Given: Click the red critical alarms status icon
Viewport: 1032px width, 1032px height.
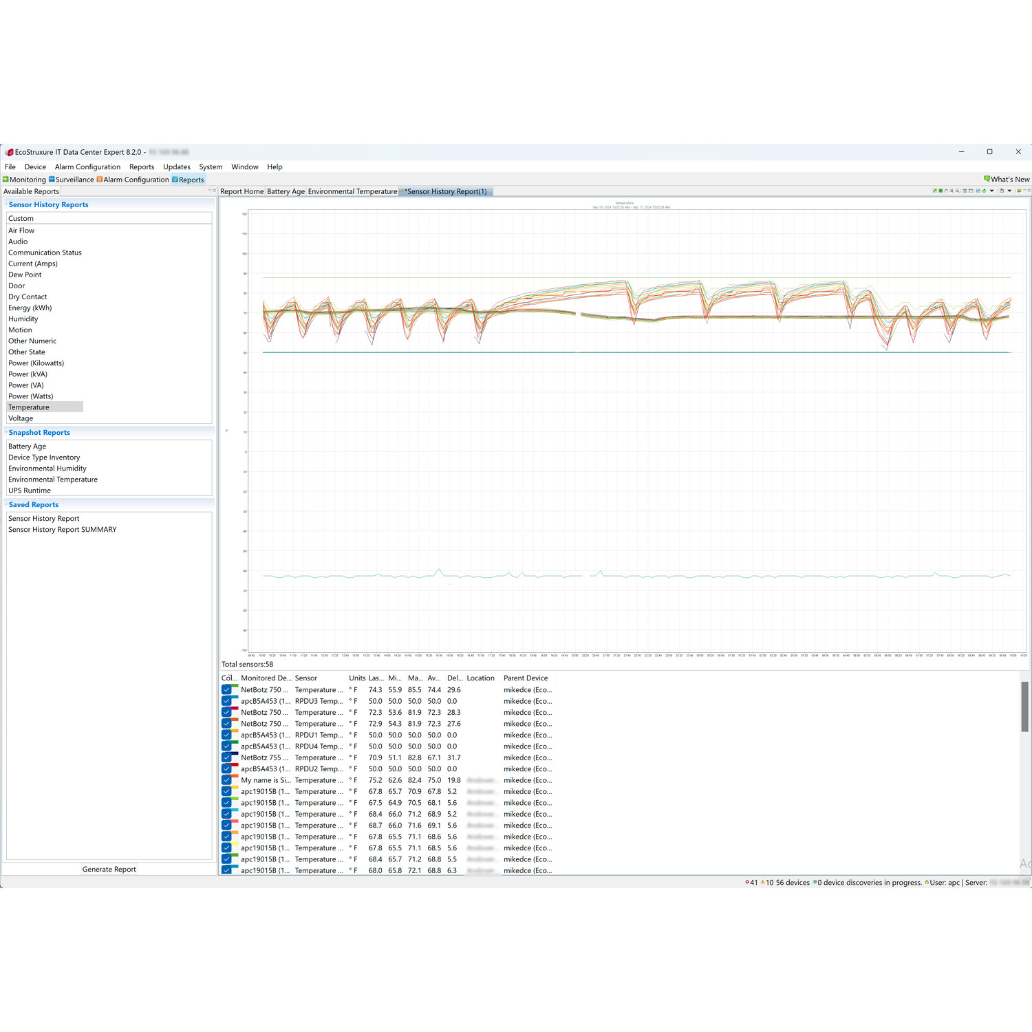Looking at the screenshot, I should pyautogui.click(x=747, y=883).
